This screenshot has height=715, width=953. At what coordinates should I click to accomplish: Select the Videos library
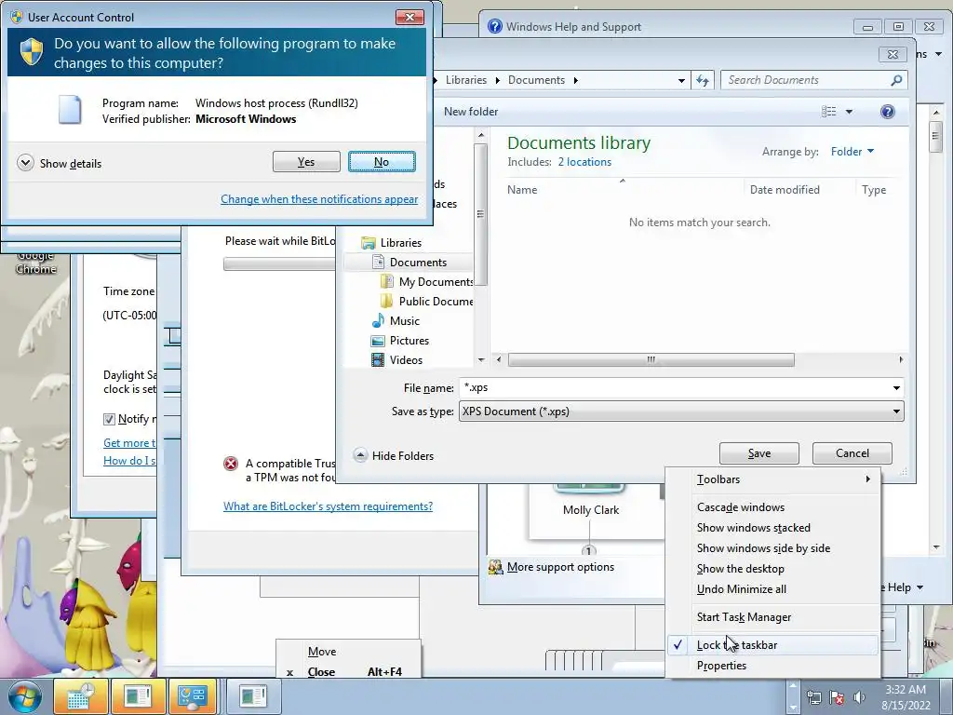click(396, 360)
